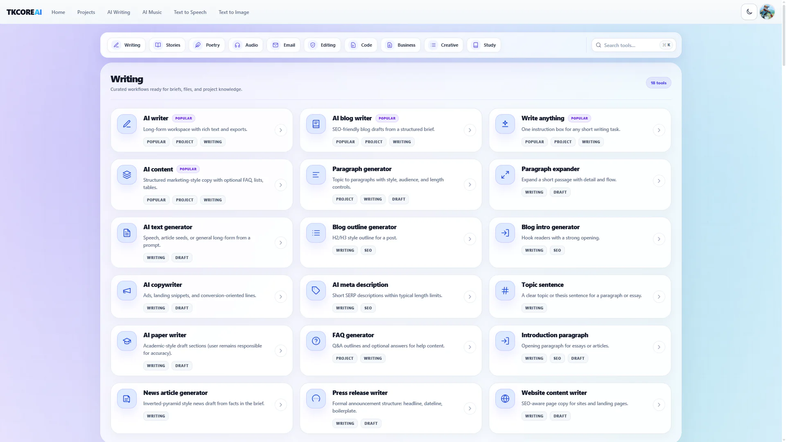Click the AI paper writer graduation cap icon
The image size is (786, 442).
pyautogui.click(x=127, y=341)
